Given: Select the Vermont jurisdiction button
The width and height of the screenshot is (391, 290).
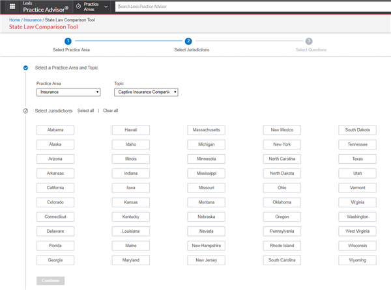Looking at the screenshot, I should click(358, 188).
